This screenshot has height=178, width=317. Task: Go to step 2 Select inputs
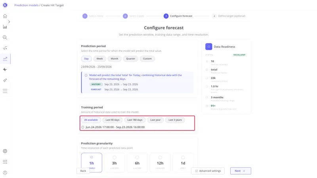tap(134, 16)
